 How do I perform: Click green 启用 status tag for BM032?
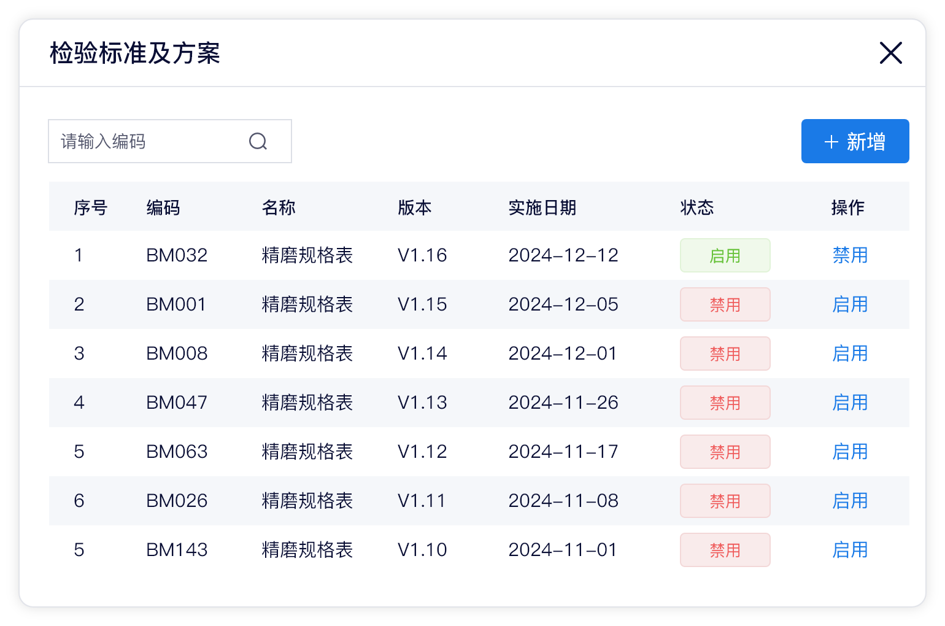[725, 255]
